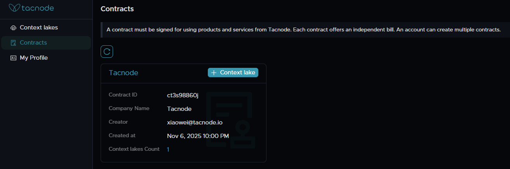Click the Company Name value Tacnode
The image size is (510, 169).
(x=179, y=109)
